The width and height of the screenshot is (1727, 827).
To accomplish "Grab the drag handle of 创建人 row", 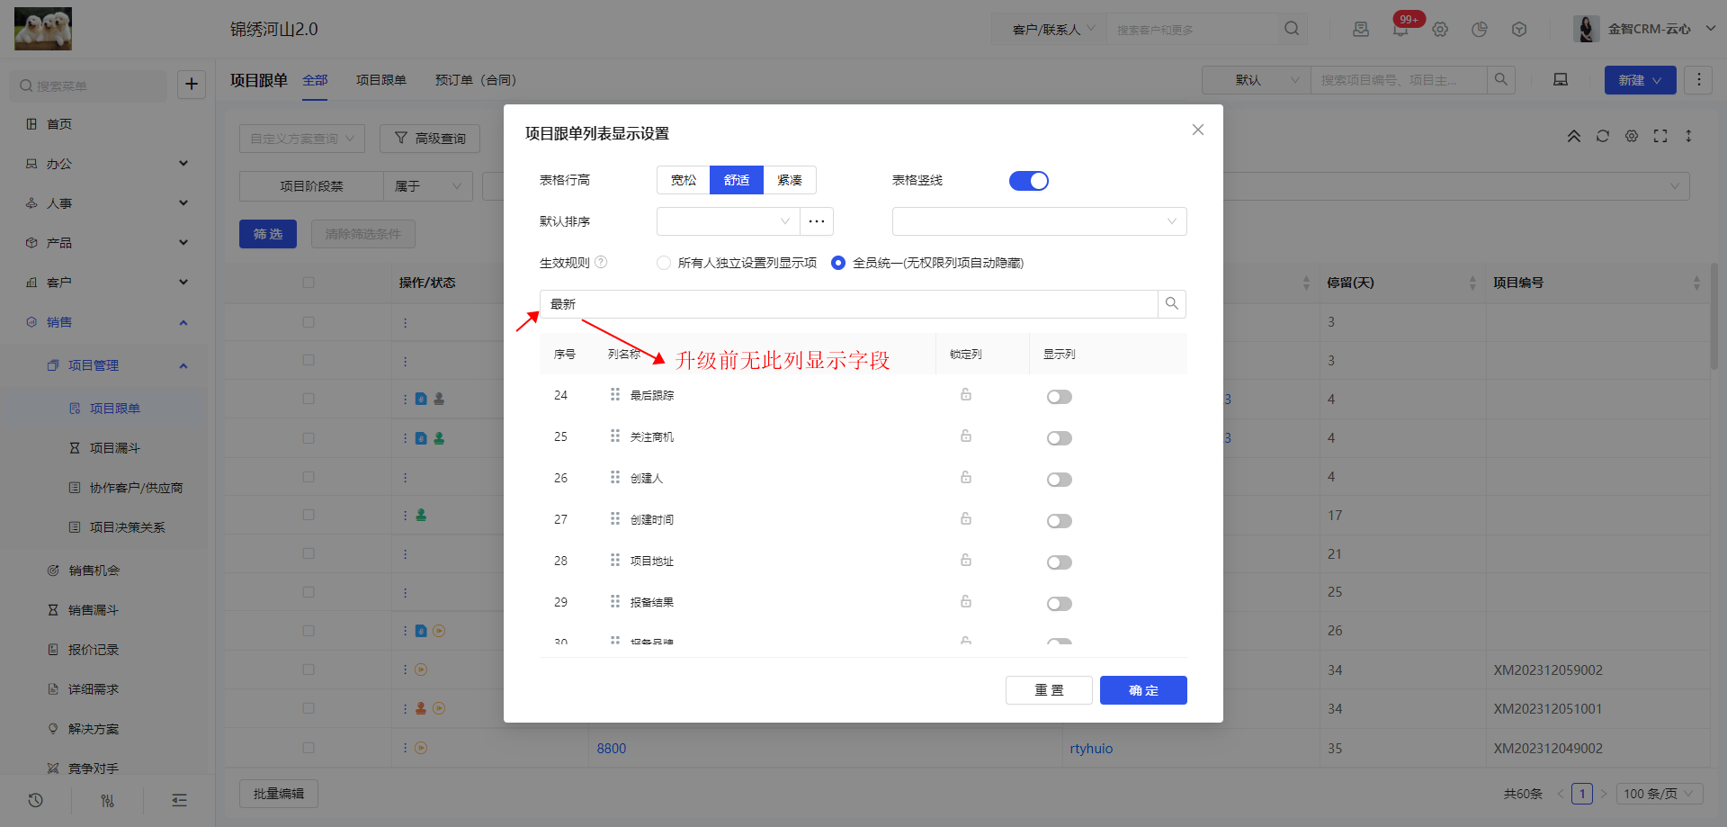I will [615, 477].
